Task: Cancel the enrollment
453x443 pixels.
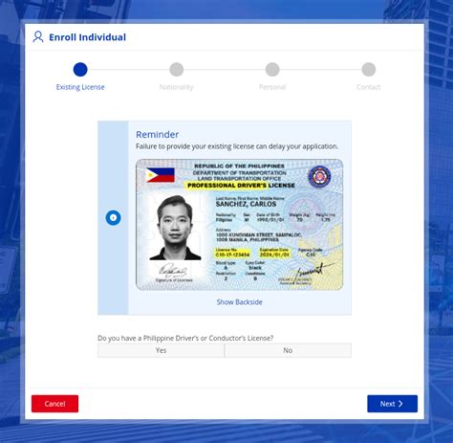Action: (54, 404)
